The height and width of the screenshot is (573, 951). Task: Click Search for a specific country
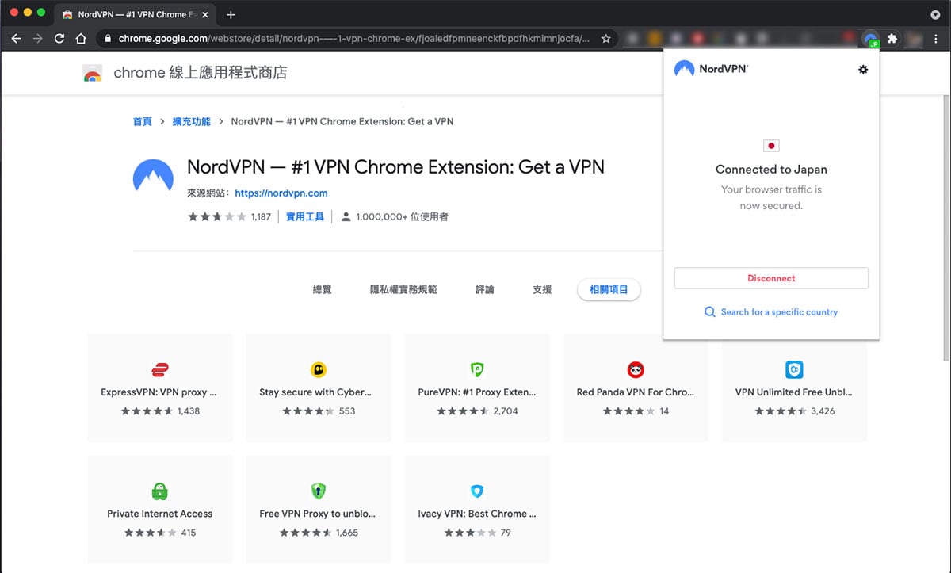779,312
